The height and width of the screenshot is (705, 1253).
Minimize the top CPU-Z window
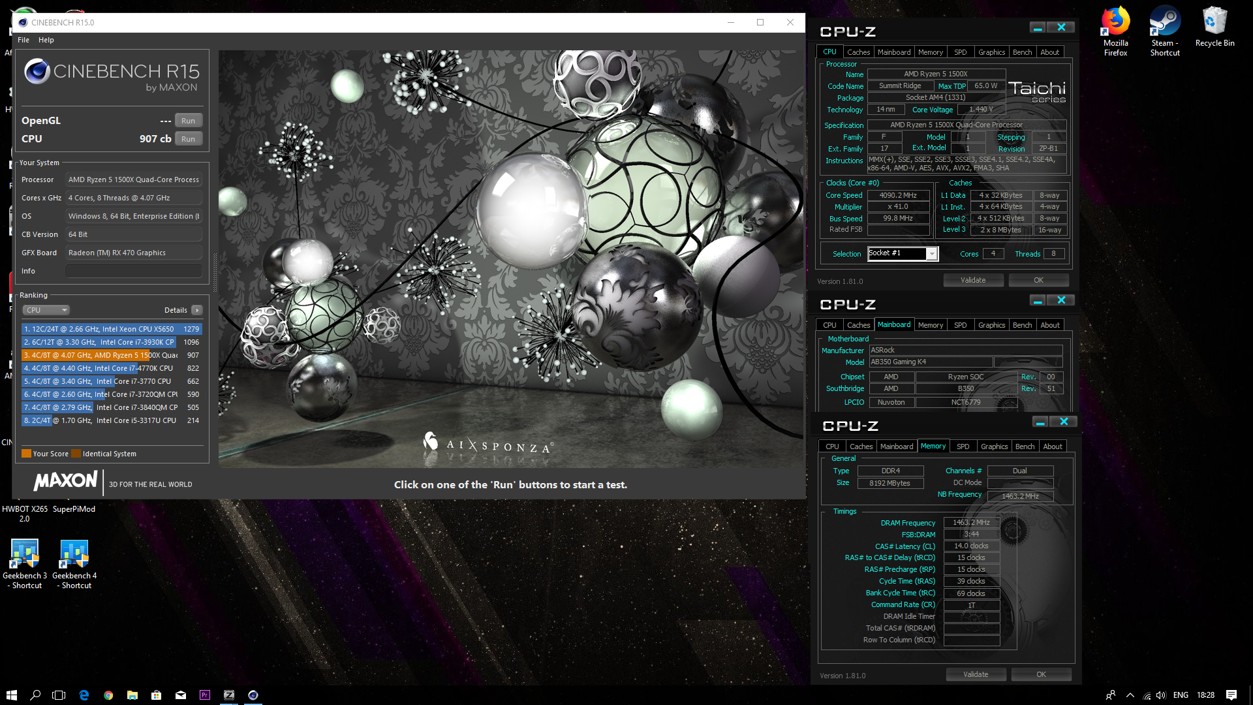pos(1038,27)
